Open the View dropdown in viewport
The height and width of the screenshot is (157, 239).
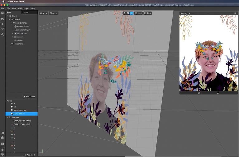(43, 13)
